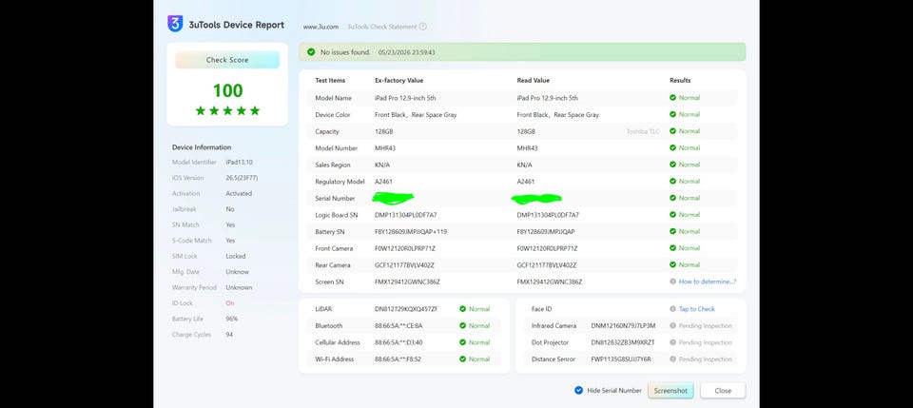Click the Normal check icon in LiDAR row

462,309
